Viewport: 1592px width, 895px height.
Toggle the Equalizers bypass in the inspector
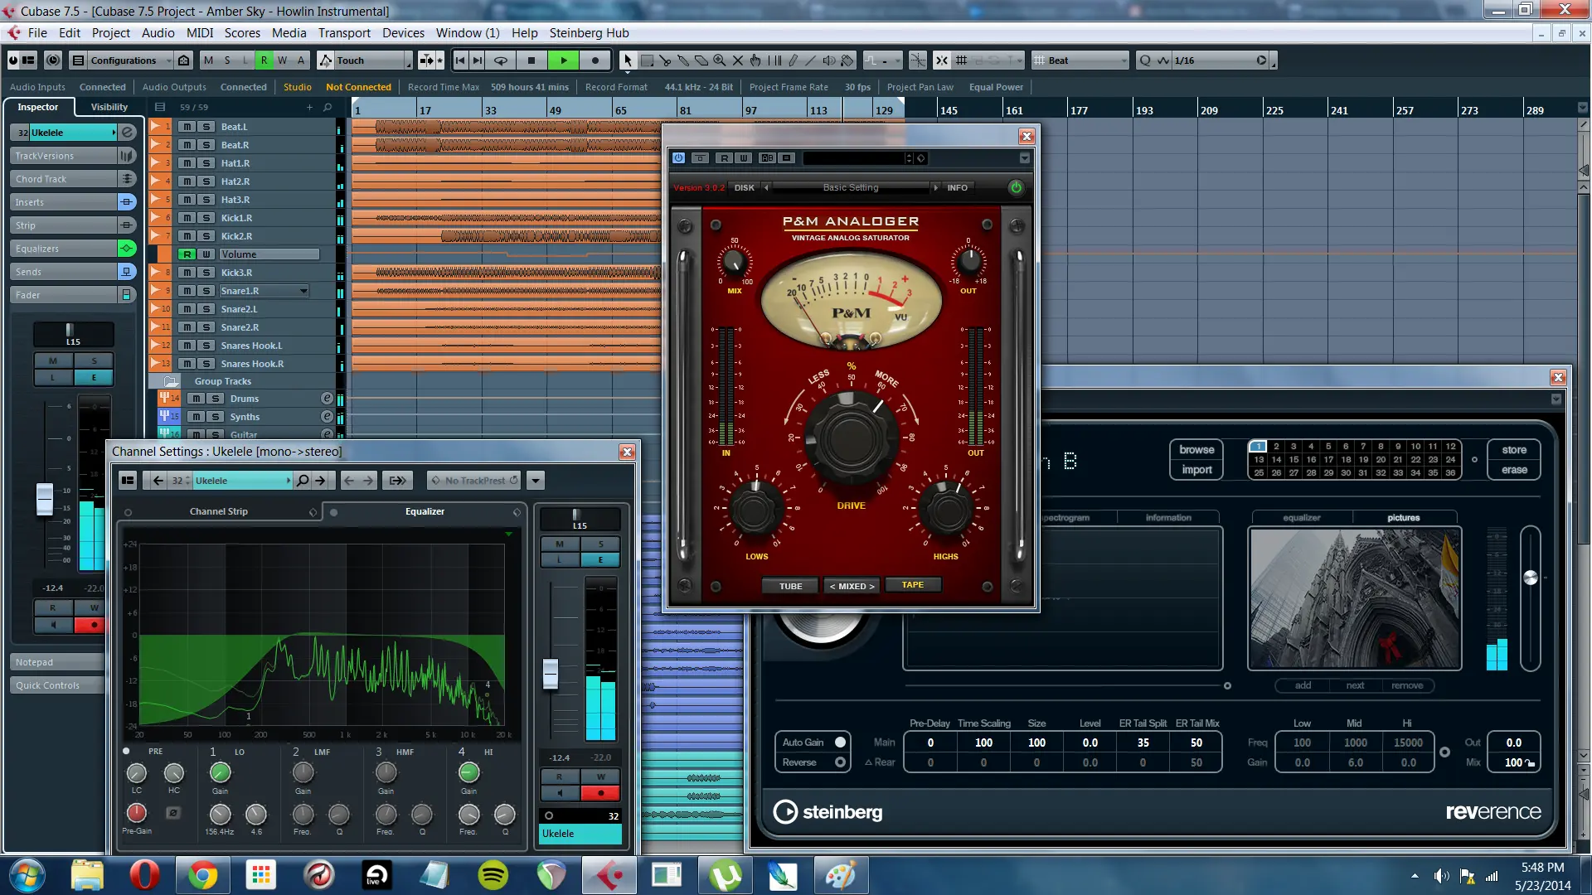(x=127, y=249)
